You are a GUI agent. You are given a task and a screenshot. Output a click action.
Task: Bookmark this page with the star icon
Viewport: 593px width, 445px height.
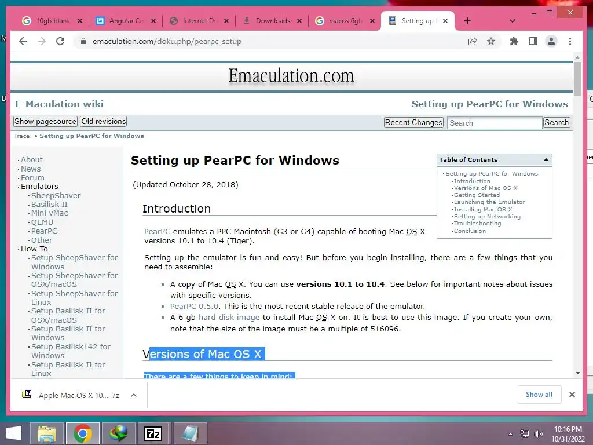pyautogui.click(x=491, y=41)
